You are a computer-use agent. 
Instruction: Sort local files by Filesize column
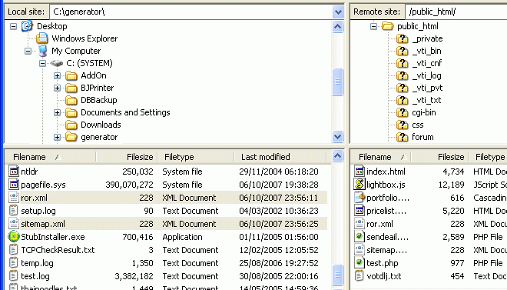click(127, 157)
